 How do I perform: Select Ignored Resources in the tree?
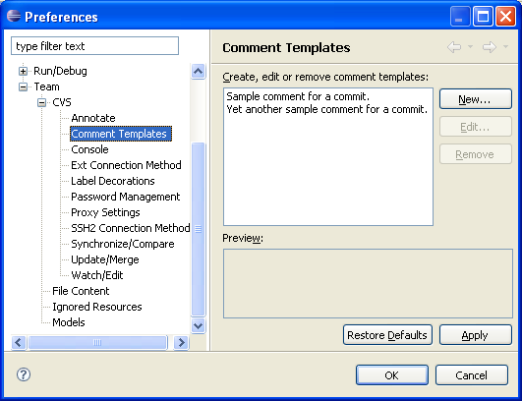pos(97,307)
